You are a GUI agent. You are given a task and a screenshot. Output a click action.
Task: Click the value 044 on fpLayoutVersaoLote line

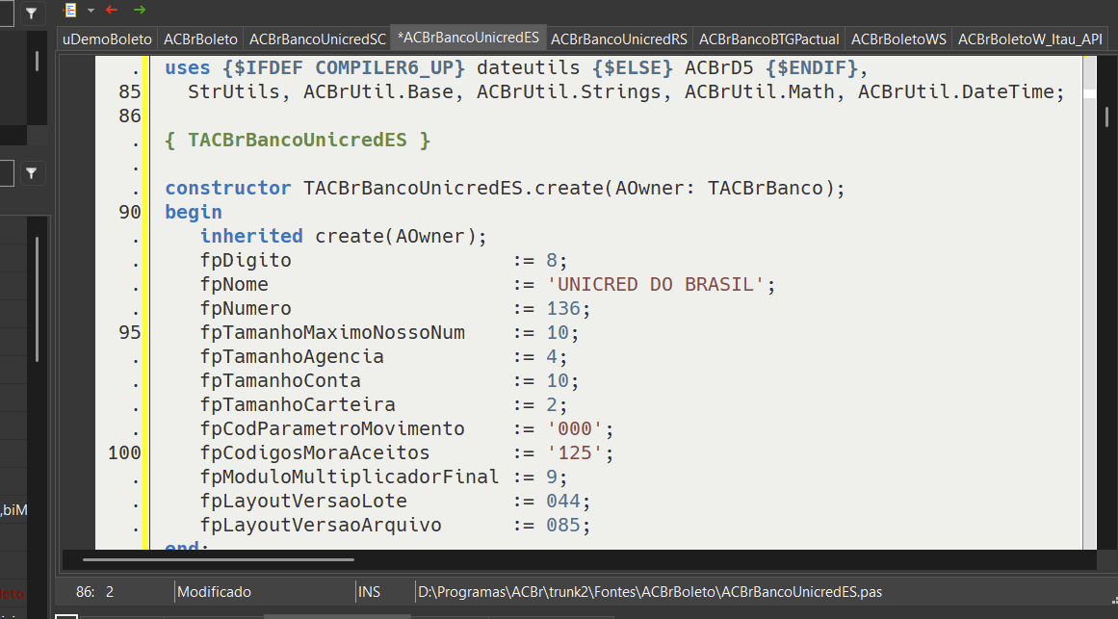pos(563,502)
